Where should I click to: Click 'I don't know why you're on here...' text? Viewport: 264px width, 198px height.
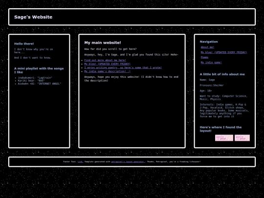coord(34,51)
